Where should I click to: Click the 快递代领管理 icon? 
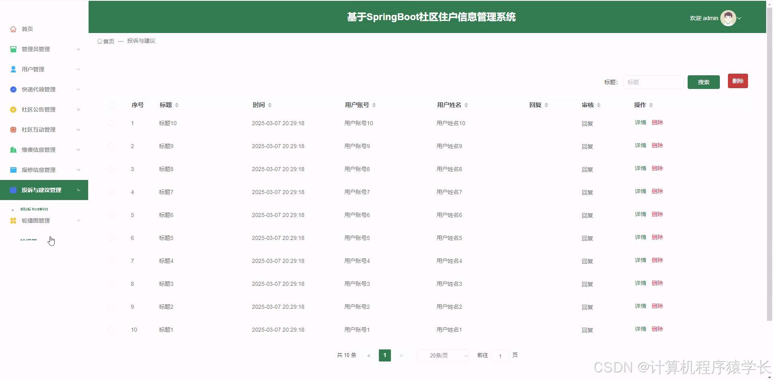coord(13,89)
